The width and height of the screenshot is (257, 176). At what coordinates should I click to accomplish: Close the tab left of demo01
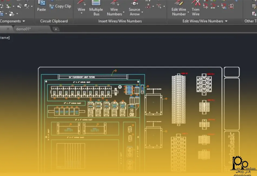point(8,29)
